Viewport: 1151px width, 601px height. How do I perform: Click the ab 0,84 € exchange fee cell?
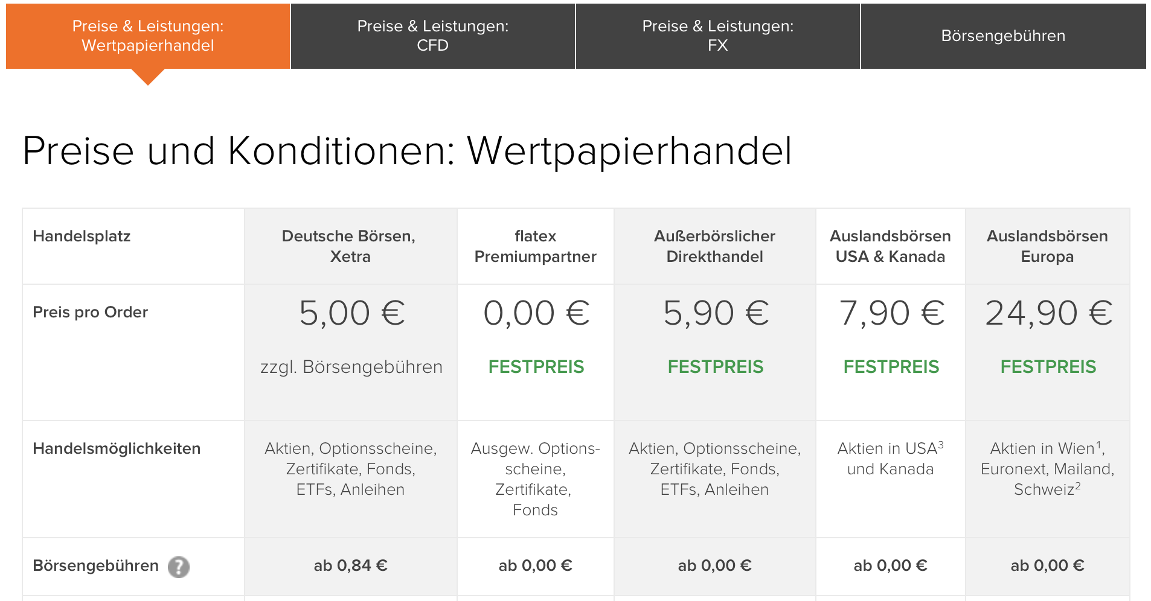tap(351, 565)
